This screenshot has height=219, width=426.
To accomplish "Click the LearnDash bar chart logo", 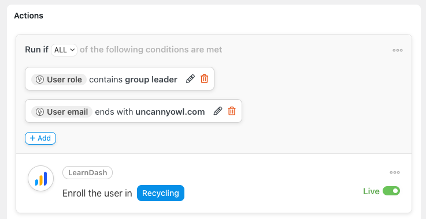I will point(41,178).
